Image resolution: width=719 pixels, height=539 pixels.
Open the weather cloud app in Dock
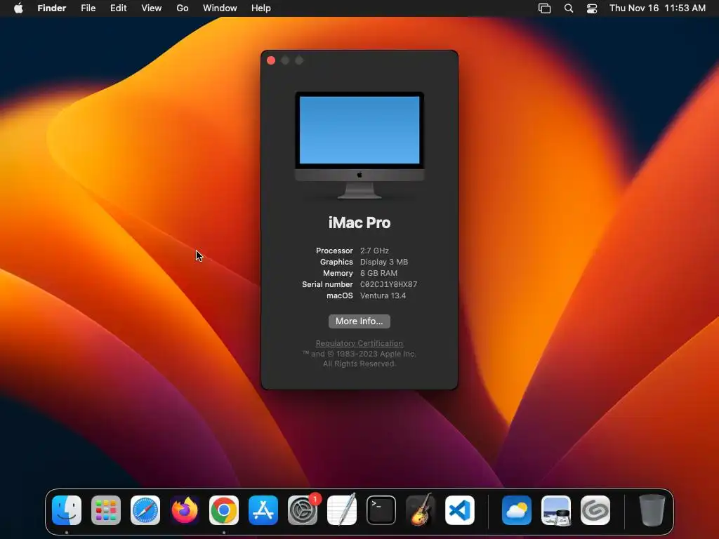coord(517,510)
